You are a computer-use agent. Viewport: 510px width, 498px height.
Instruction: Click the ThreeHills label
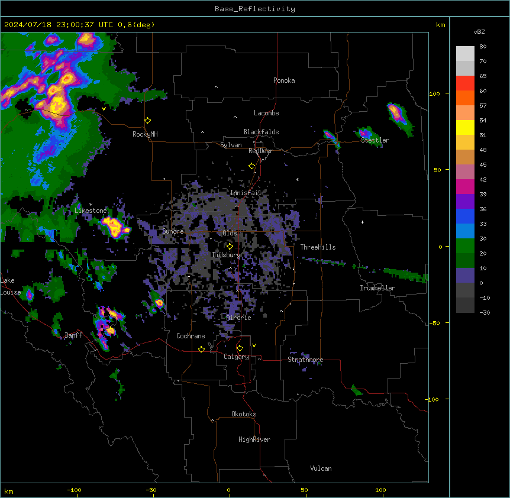point(318,247)
